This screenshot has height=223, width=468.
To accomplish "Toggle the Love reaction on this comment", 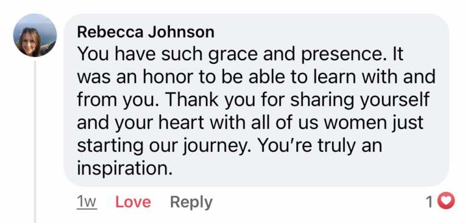I will [x=133, y=202].
